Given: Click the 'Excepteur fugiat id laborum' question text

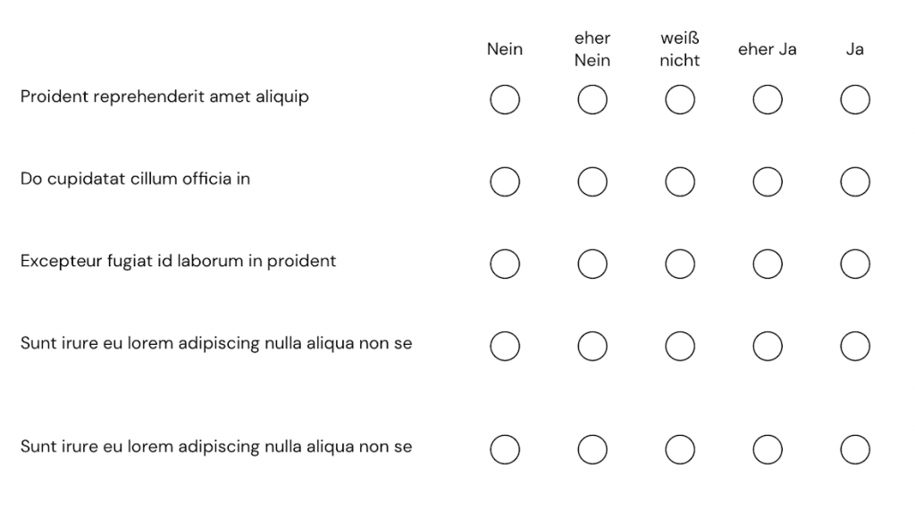Looking at the screenshot, I should click(x=178, y=261).
